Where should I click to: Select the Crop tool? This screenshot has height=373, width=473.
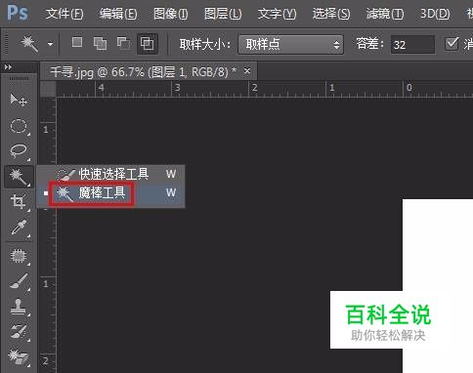click(x=19, y=202)
